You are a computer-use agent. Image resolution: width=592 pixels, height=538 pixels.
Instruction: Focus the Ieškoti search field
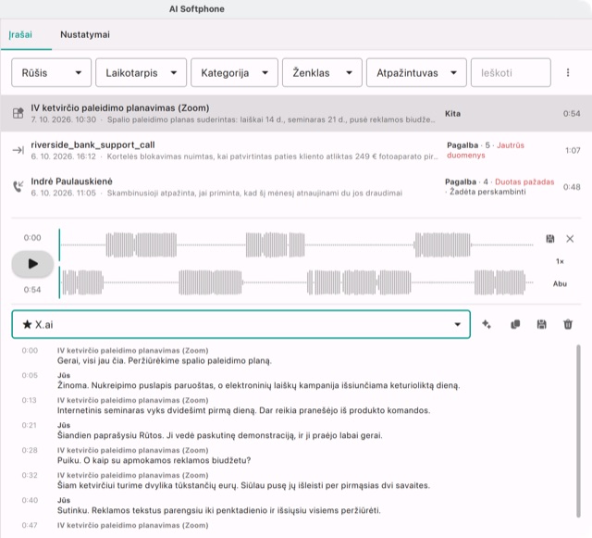coord(511,72)
